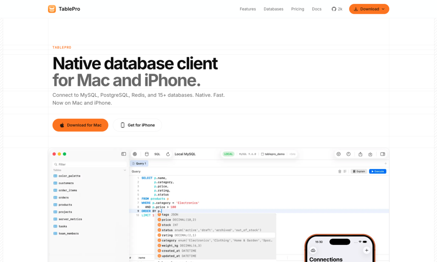Select the products table
The width and height of the screenshot is (437, 262).
point(63,205)
